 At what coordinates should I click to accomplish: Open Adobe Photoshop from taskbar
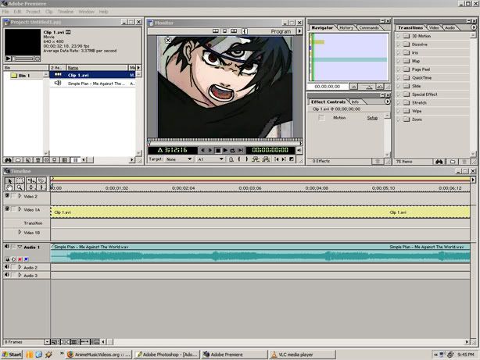click(x=167, y=355)
